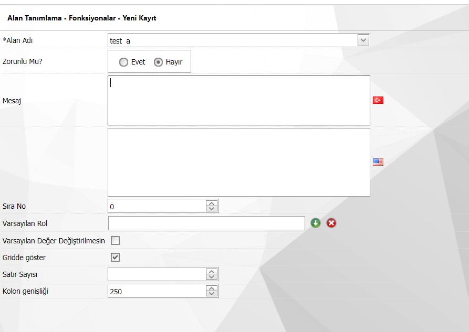
Task: Click the Gridde göster label
Action: [24, 258]
